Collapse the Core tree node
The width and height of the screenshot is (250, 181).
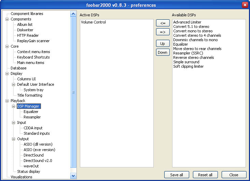(x=7, y=46)
